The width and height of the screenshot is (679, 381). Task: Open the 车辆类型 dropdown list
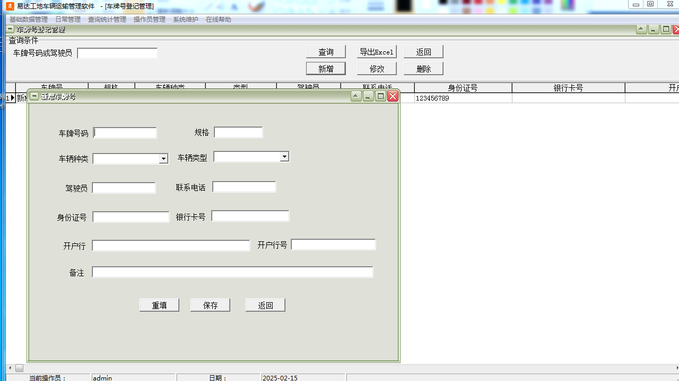tap(284, 157)
